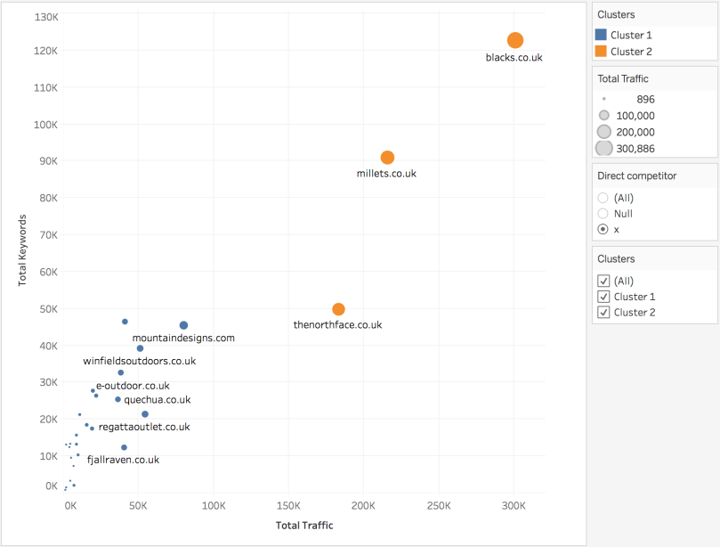Click the regattaoutlet.co.uk label
This screenshot has height=547, width=720.
point(144,427)
